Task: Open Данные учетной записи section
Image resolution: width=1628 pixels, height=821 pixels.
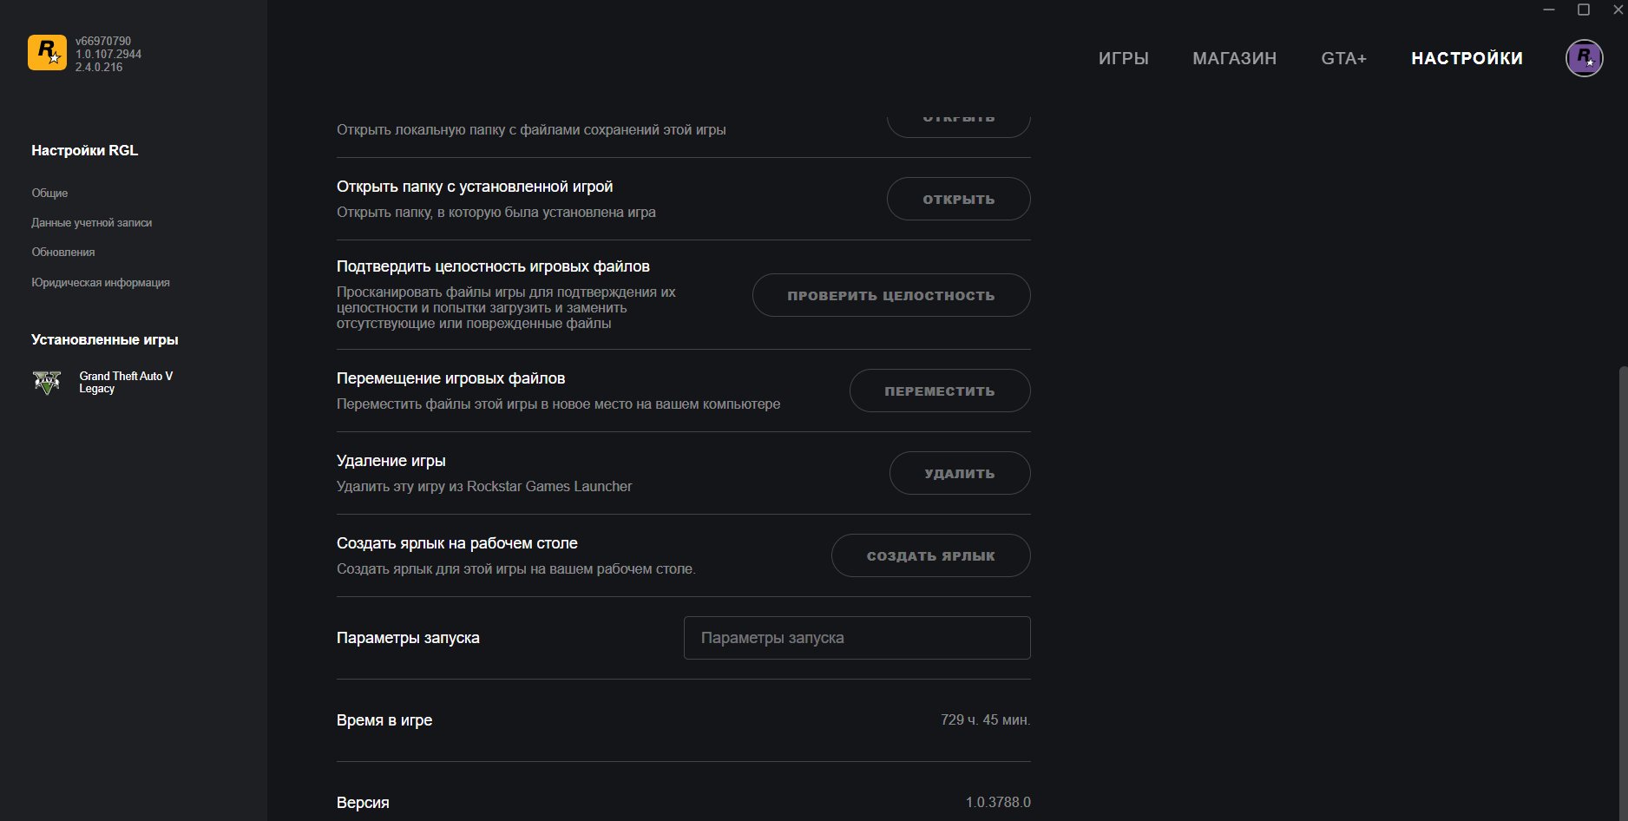Action: coord(92,222)
